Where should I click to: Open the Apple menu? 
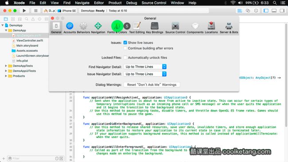pos(7,3)
